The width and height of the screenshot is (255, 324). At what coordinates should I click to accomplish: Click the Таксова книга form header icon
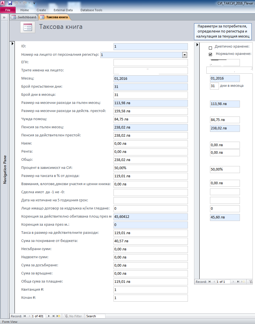(x=28, y=27)
